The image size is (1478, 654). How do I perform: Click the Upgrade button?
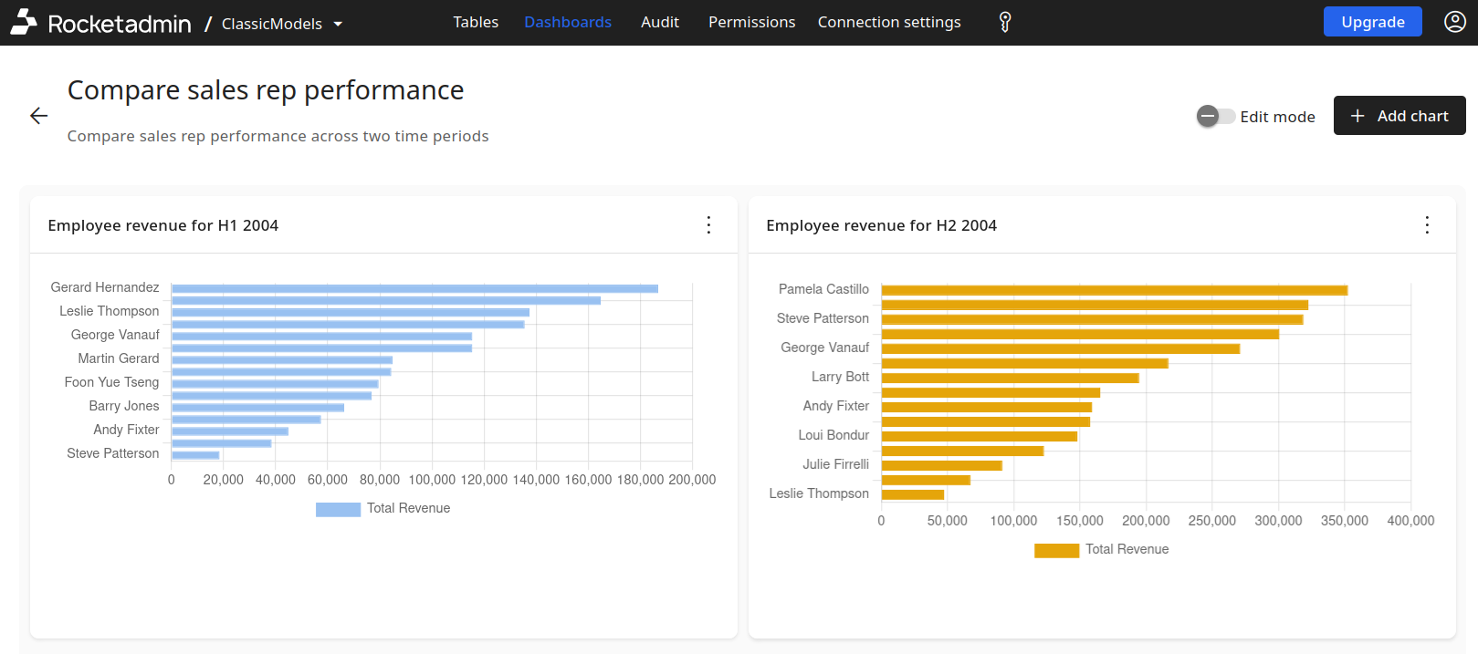point(1372,22)
